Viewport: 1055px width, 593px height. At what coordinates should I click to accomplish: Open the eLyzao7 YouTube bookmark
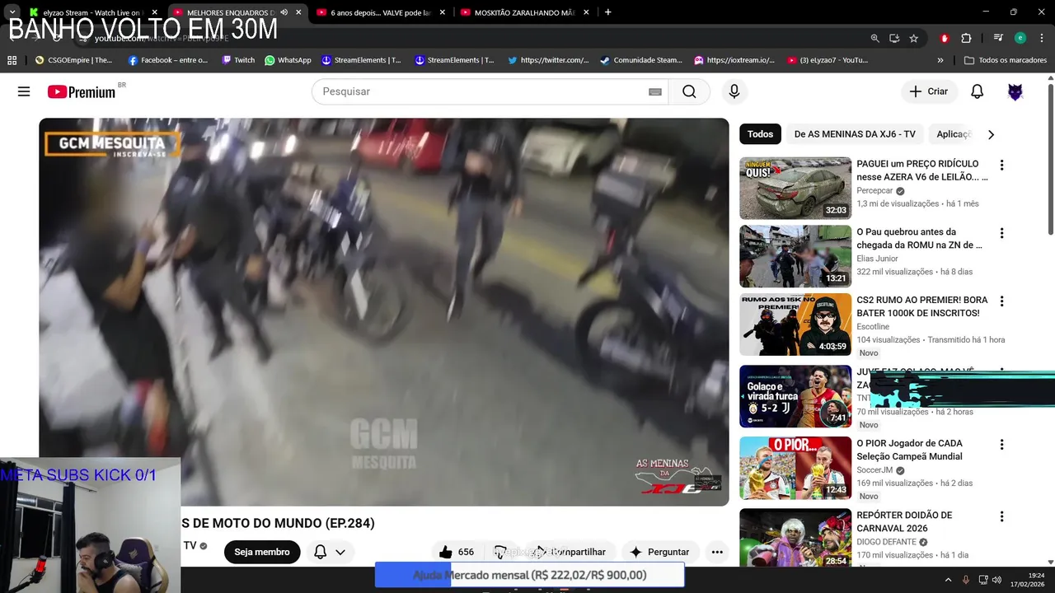(x=828, y=60)
